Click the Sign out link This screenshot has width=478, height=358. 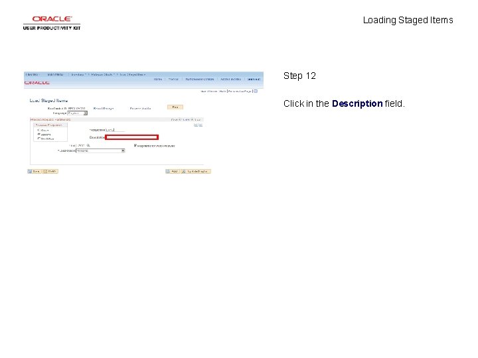(x=254, y=79)
